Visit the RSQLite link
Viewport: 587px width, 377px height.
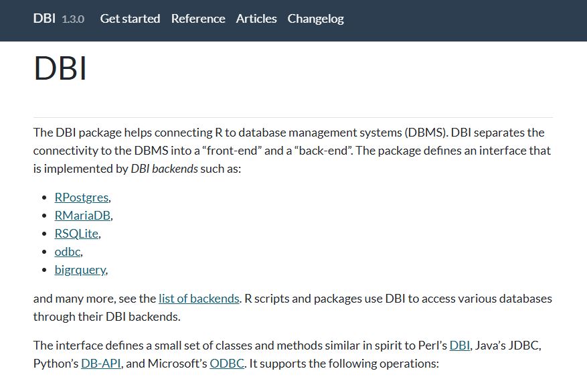click(x=76, y=234)
